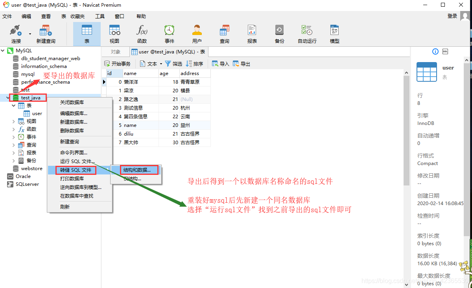Click the 登录 login link
The width and height of the screenshot is (472, 288).
point(452,16)
